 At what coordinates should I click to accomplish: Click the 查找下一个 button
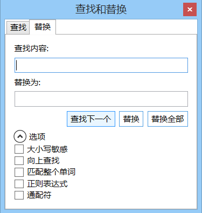pyautogui.click(x=91, y=119)
